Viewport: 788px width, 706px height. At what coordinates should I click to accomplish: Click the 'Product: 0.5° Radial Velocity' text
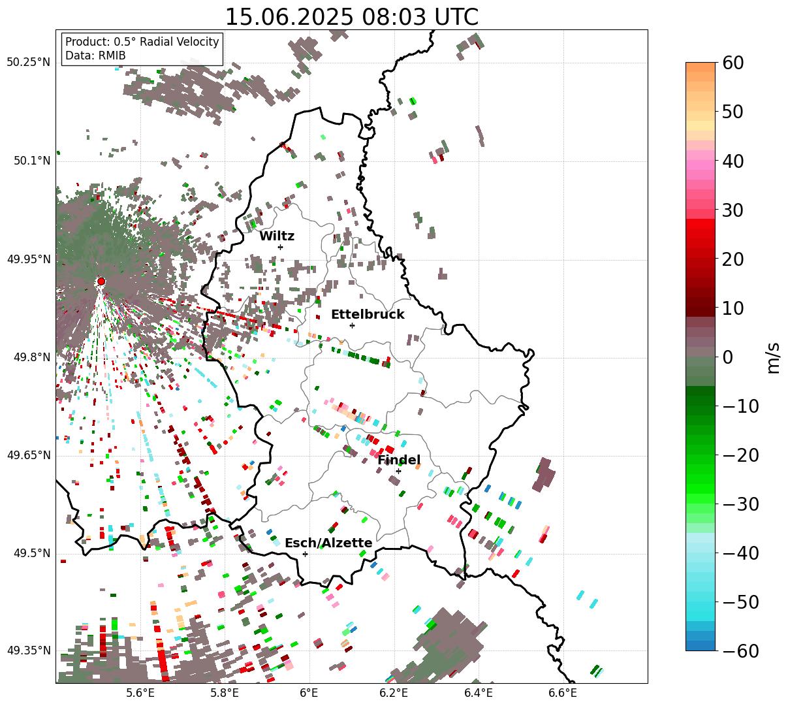coord(142,42)
